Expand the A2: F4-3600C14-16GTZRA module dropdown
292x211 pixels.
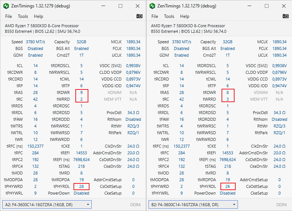47,205
